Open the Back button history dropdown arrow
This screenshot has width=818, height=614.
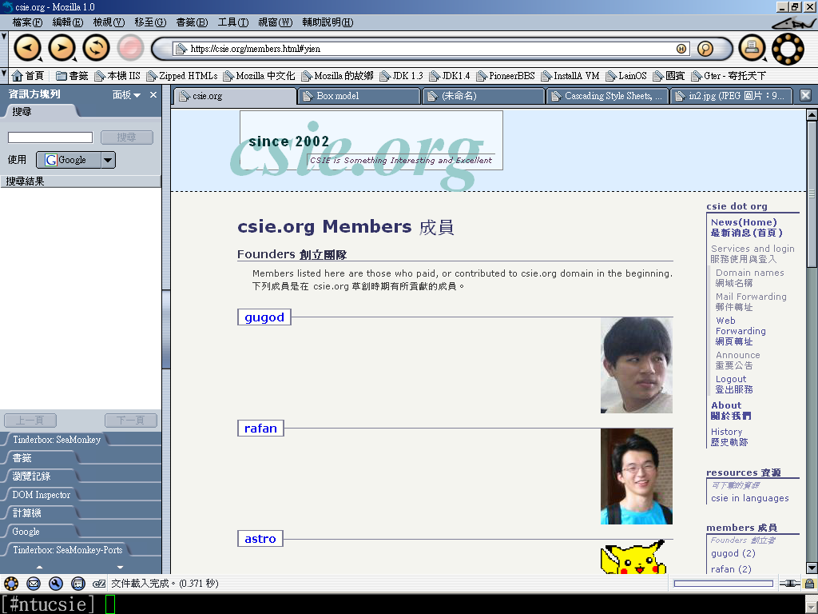click(x=40, y=59)
